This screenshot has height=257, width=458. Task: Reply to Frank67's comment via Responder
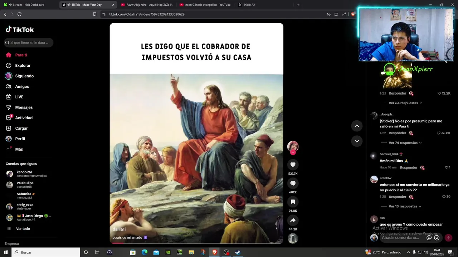(397, 197)
